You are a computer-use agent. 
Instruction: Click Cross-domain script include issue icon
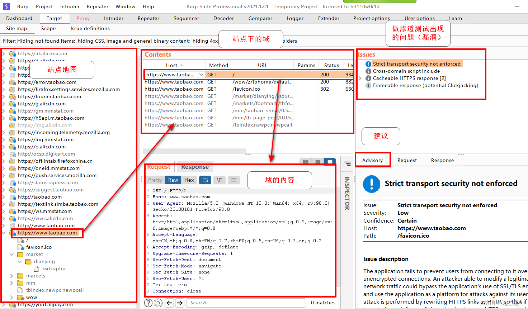(368, 71)
